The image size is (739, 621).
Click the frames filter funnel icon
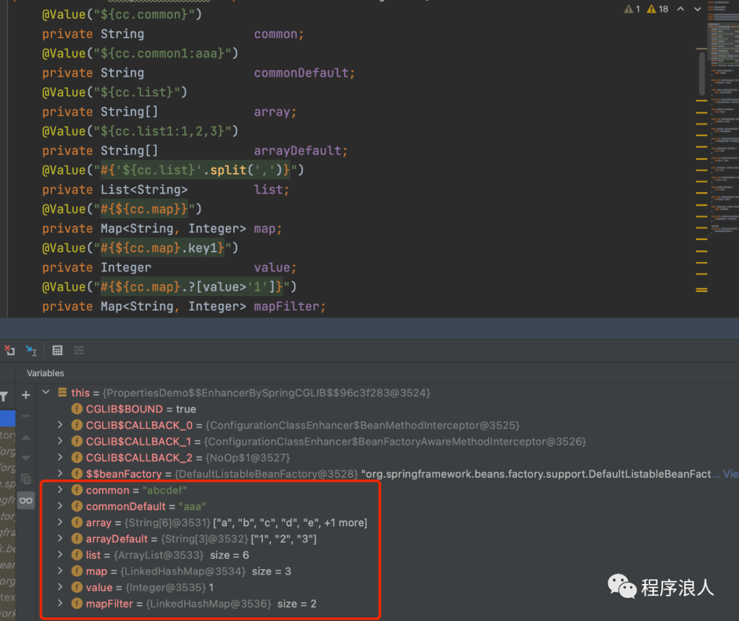[4, 397]
